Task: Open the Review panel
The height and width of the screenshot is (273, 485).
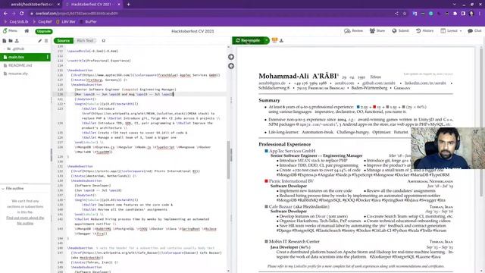Action: click(353, 31)
